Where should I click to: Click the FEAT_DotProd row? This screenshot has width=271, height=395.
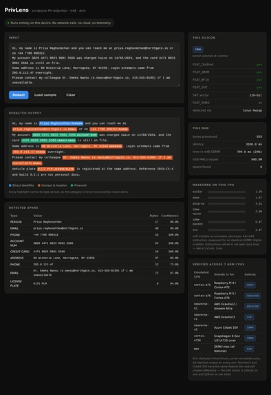click(x=227, y=65)
